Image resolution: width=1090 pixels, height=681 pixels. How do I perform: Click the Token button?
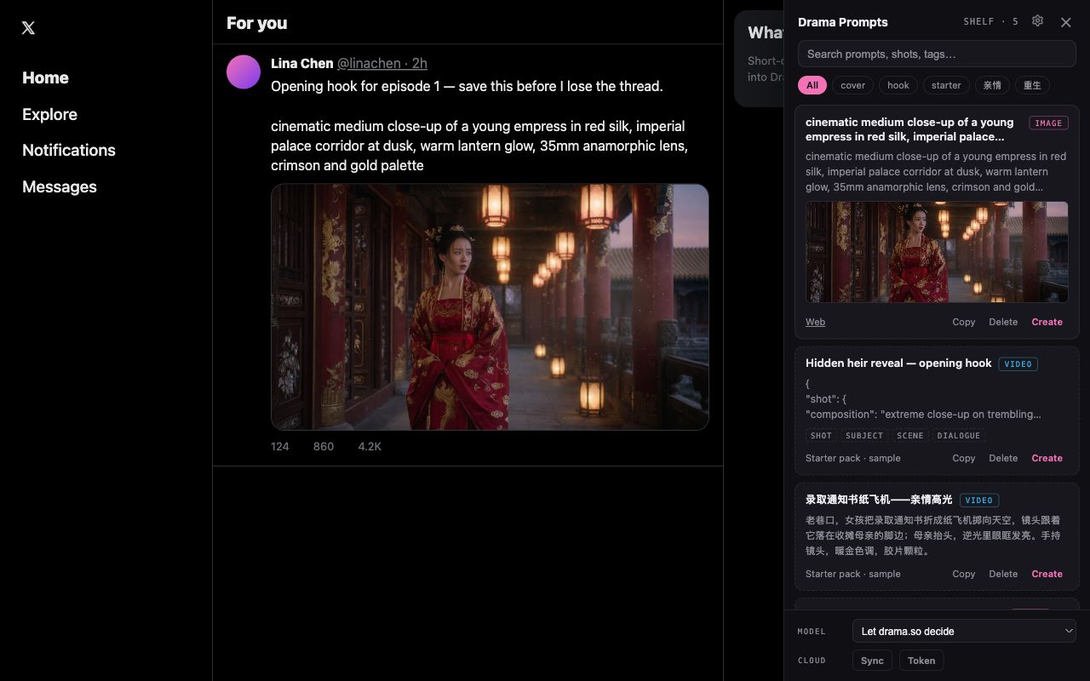click(x=921, y=661)
